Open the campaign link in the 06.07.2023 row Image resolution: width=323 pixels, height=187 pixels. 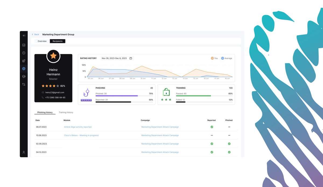[160, 127]
